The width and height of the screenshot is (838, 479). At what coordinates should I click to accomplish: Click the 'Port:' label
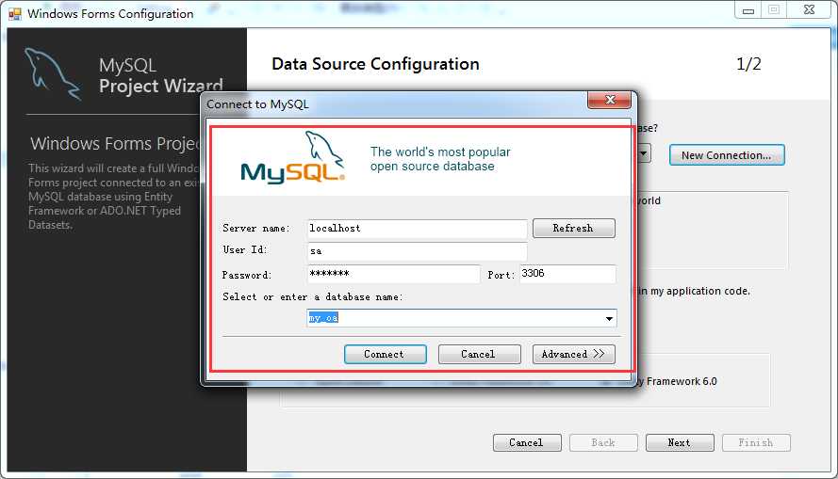click(501, 275)
